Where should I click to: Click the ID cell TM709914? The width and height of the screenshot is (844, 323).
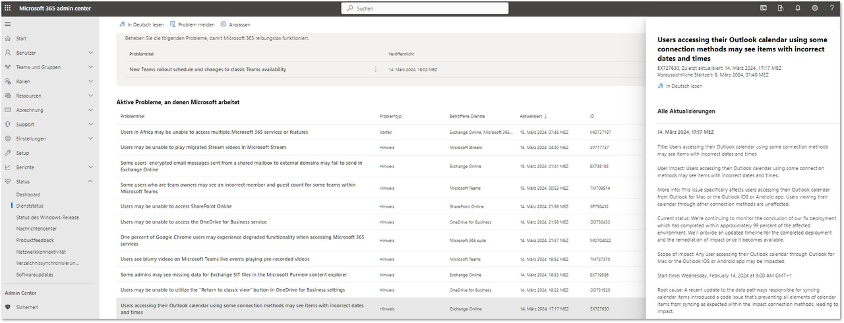pos(600,188)
